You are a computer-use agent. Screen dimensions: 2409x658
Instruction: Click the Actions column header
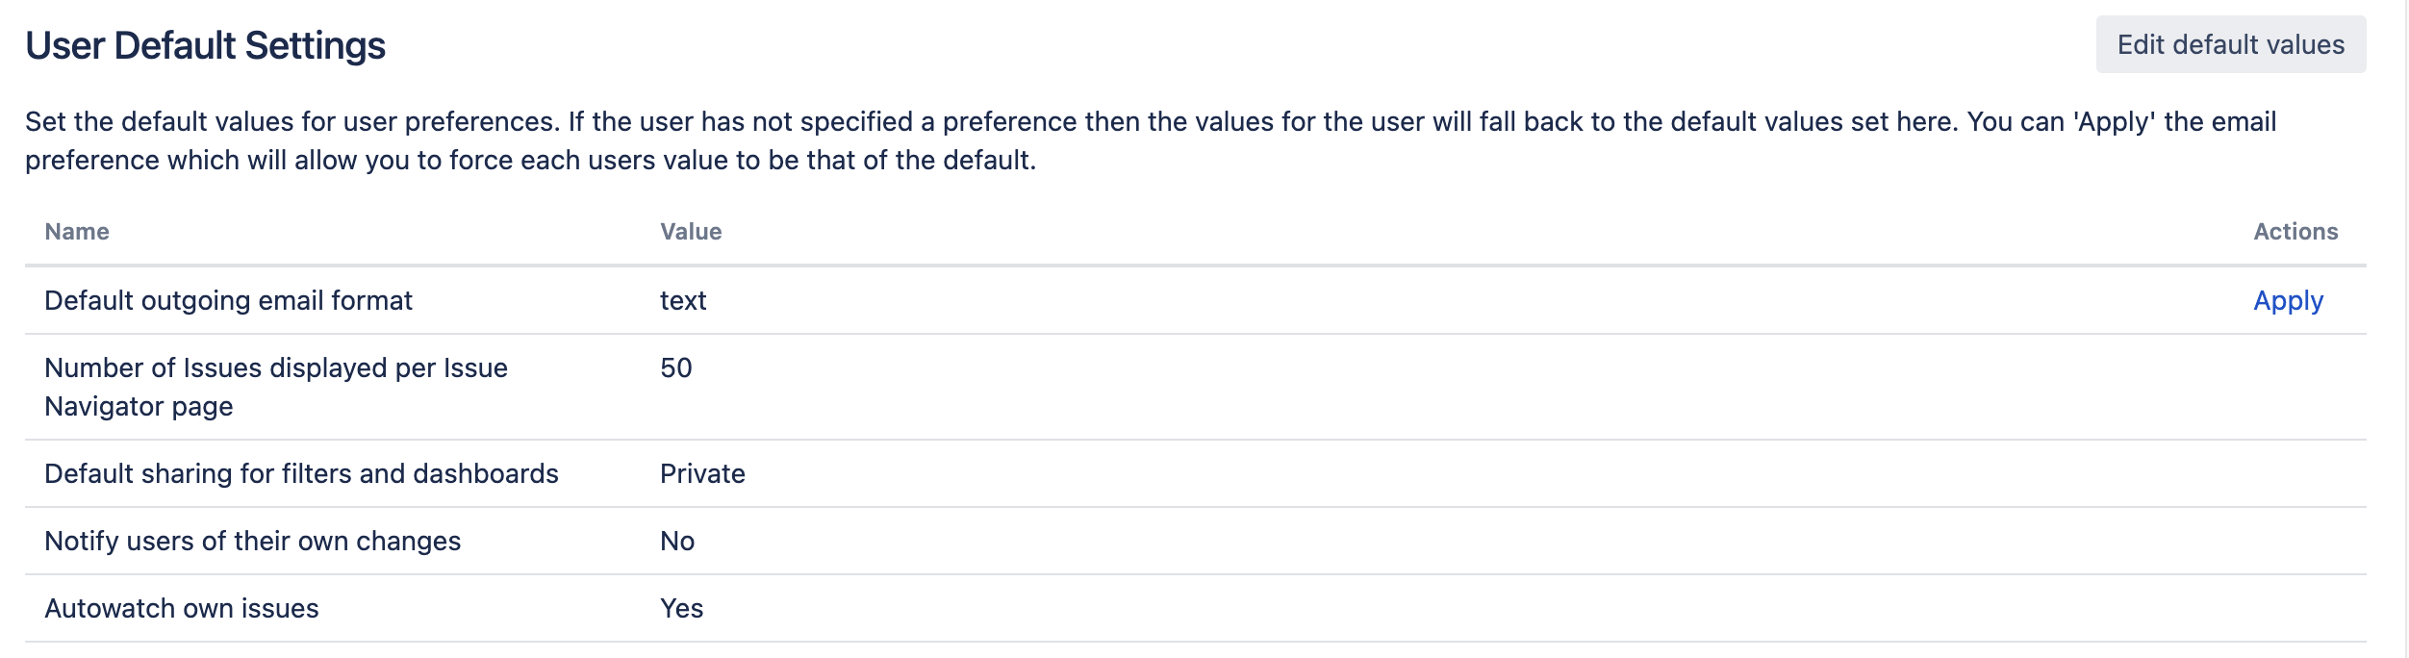(2295, 232)
